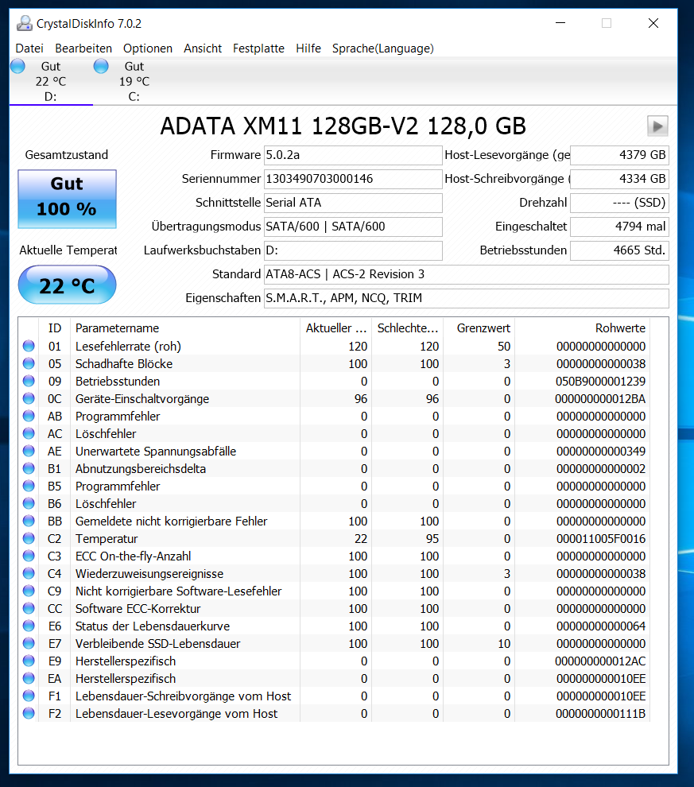Click status orb for AC Löschfehler row
Image resolution: width=694 pixels, height=787 pixels.
click(x=29, y=433)
